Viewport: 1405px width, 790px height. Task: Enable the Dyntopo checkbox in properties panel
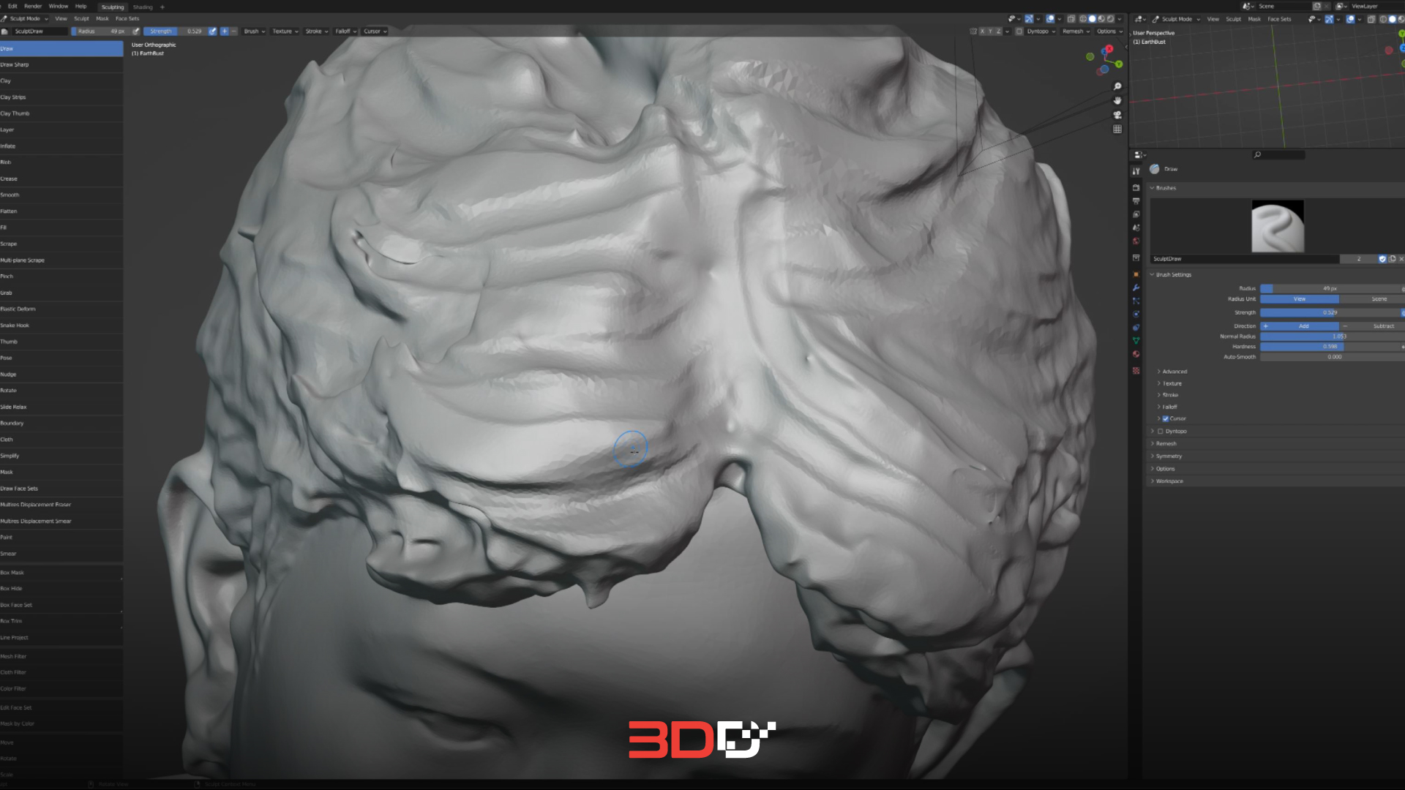click(x=1161, y=432)
